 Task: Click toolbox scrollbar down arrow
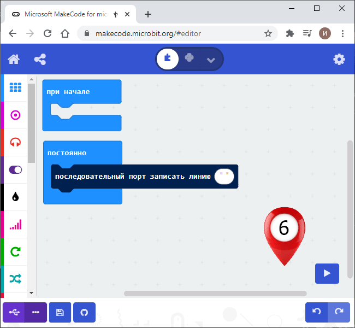[32, 293]
